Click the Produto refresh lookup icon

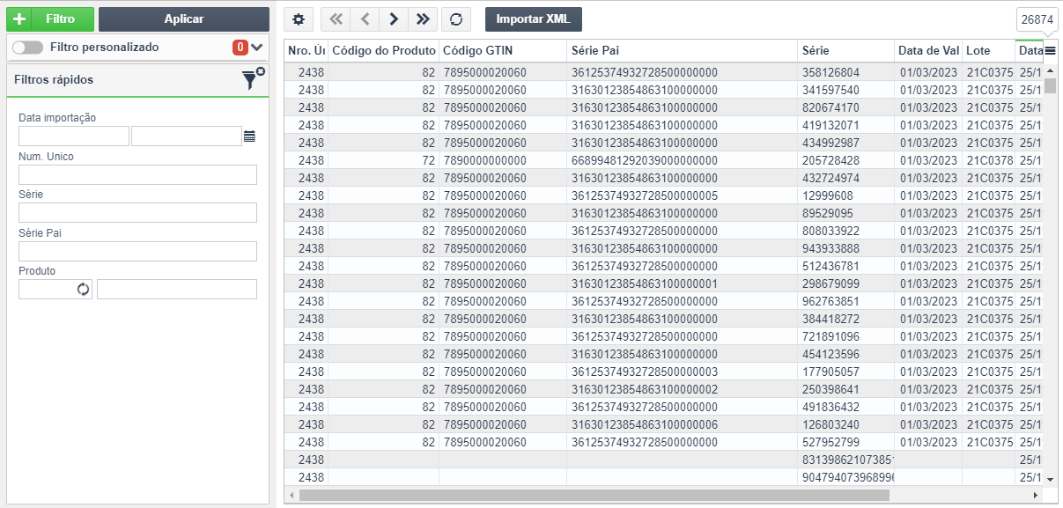pyautogui.click(x=84, y=289)
